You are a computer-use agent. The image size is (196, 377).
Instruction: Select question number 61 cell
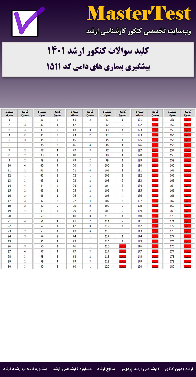(74, 120)
